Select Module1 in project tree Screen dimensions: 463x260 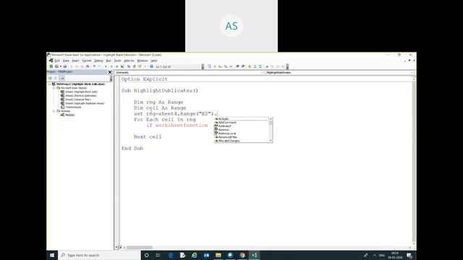(69, 115)
